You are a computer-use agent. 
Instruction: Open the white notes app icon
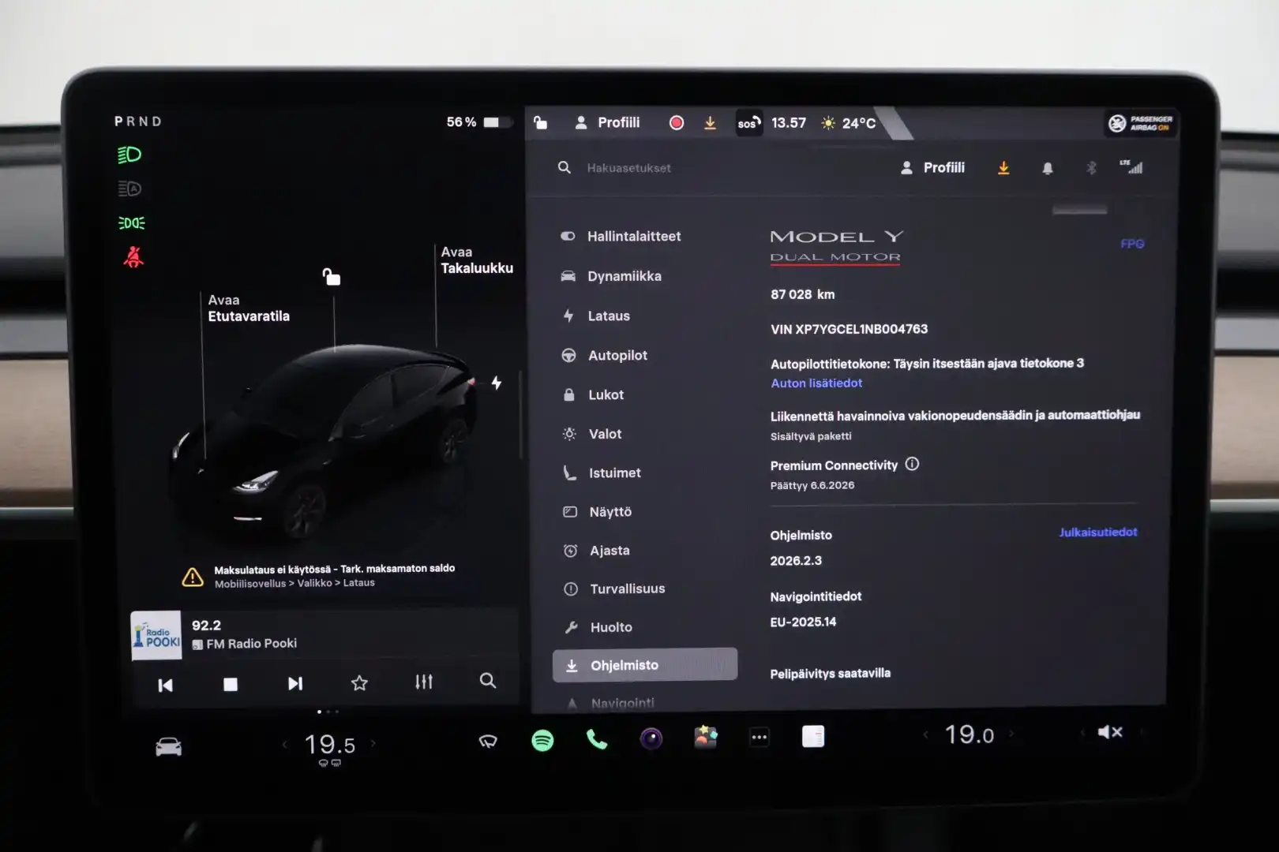[813, 736]
